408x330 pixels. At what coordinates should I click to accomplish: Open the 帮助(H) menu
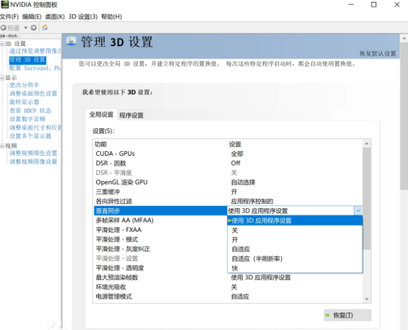tap(111, 17)
